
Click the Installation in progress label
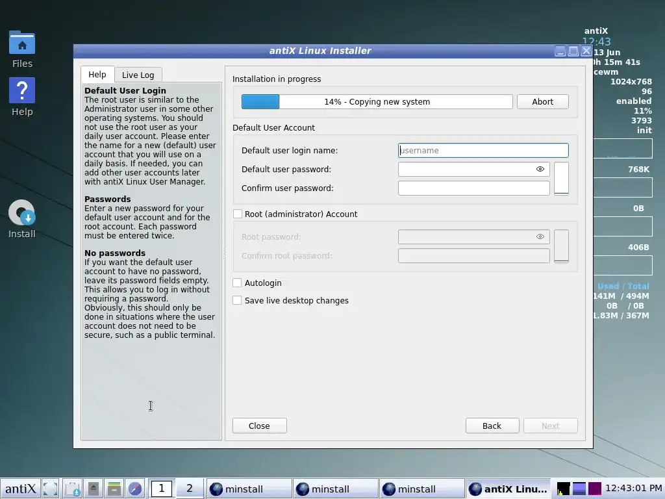(x=277, y=79)
